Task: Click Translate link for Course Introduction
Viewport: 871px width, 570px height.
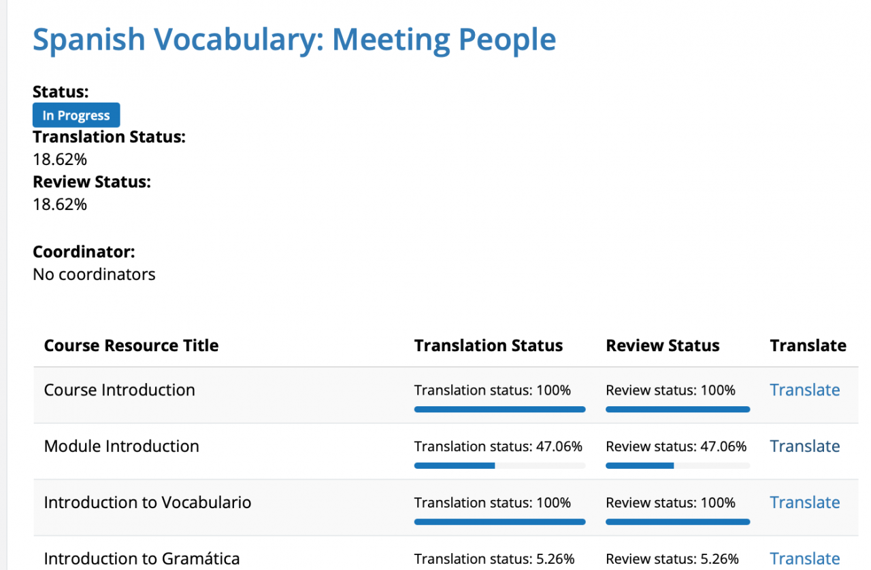Action: pos(804,390)
